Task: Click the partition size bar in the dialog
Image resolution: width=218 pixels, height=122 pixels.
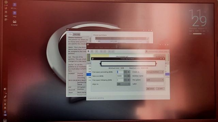Action: 128,64
